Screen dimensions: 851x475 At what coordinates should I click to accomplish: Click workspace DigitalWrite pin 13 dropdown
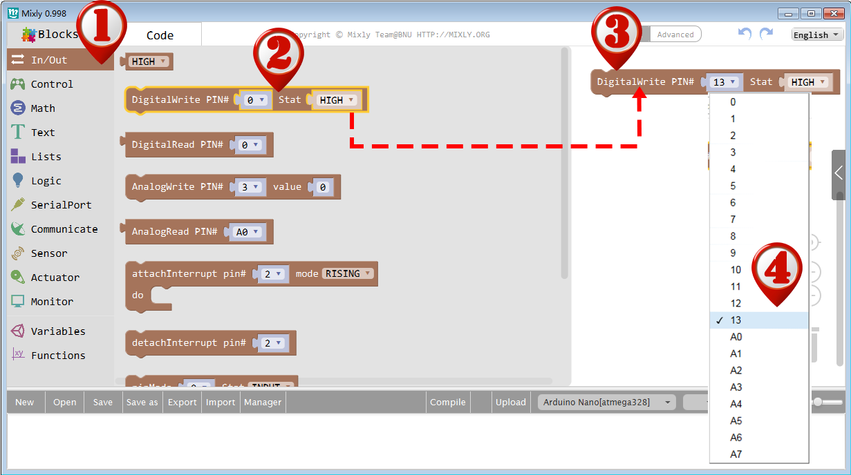pos(724,82)
